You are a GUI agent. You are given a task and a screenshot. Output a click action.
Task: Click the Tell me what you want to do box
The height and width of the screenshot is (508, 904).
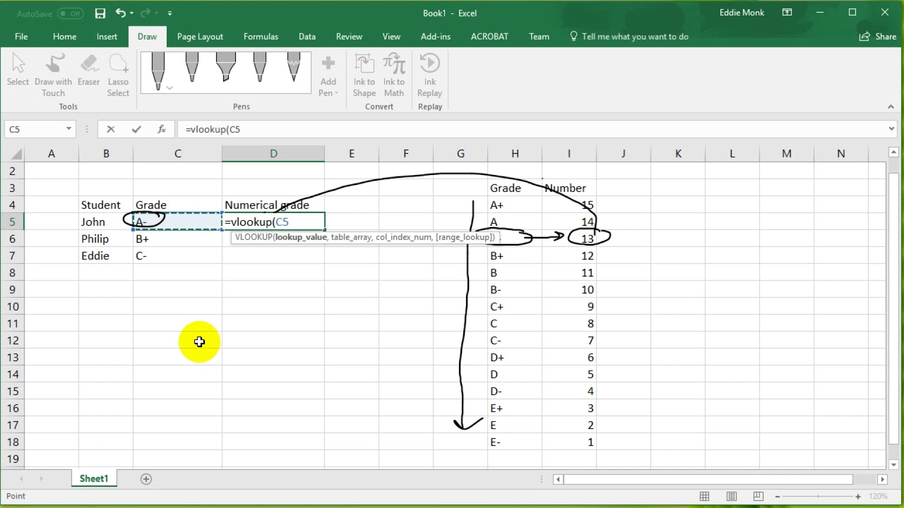tap(629, 37)
